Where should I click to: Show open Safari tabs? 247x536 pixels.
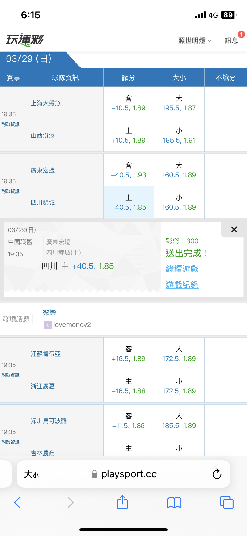tap(226, 502)
